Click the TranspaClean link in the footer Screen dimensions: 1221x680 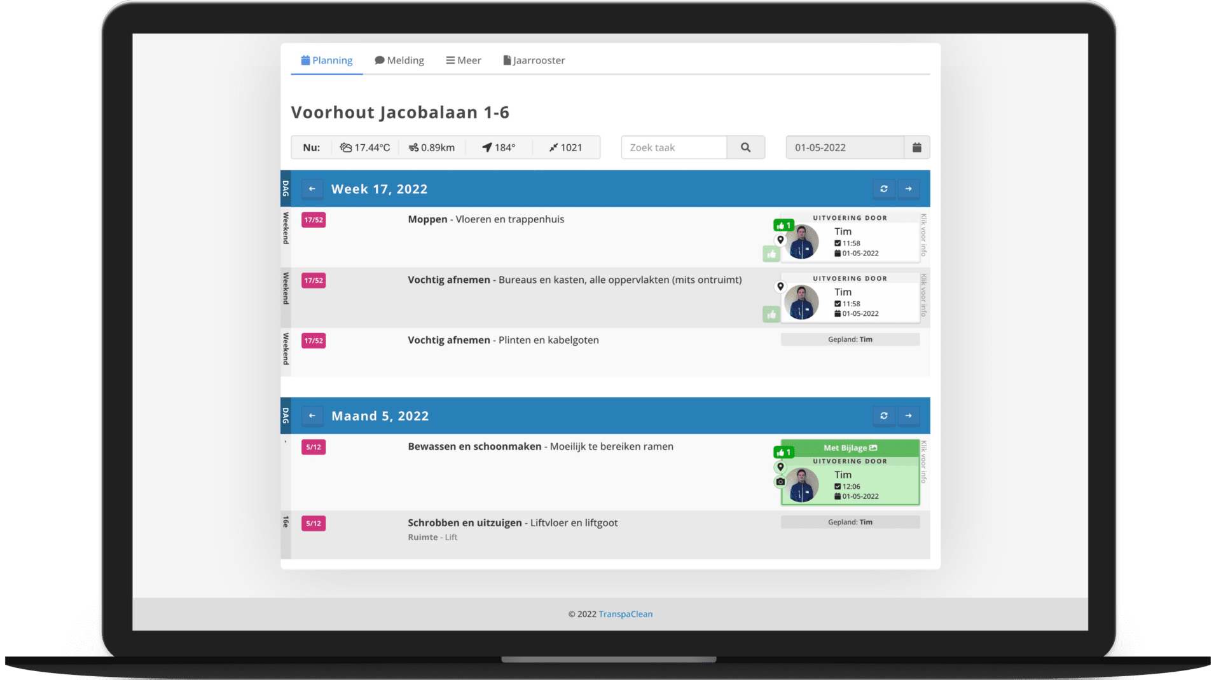(x=626, y=614)
